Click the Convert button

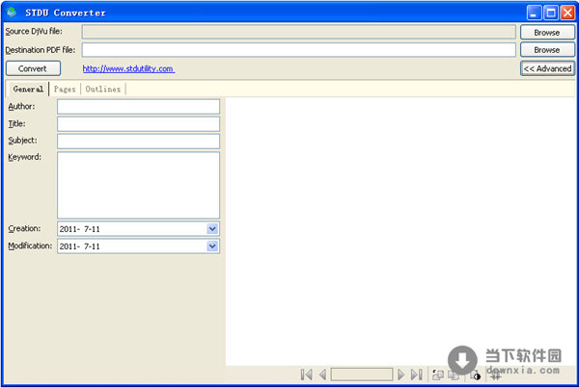pos(33,68)
